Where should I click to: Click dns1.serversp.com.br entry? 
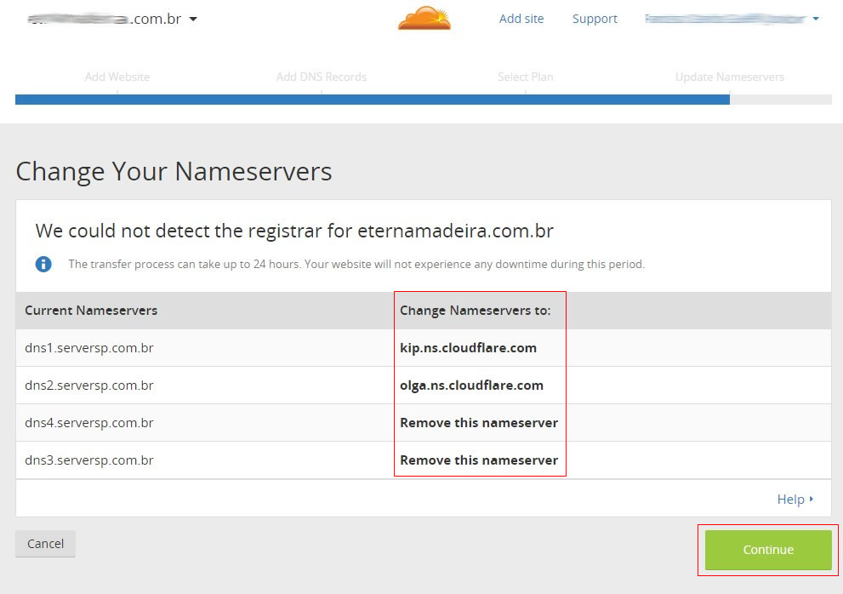(x=89, y=348)
